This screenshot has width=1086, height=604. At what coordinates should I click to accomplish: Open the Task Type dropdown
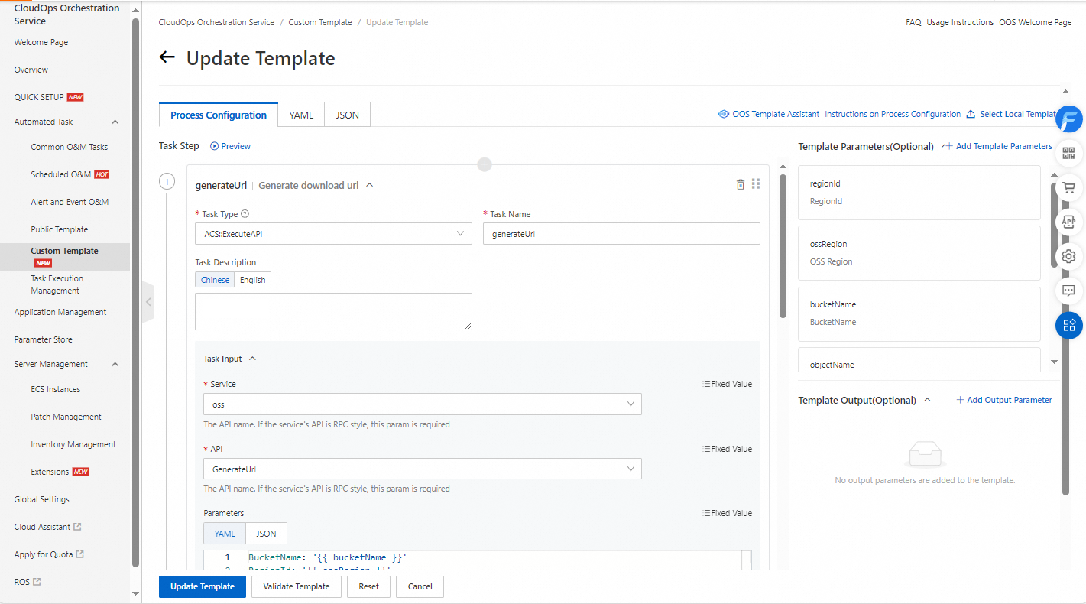(333, 234)
